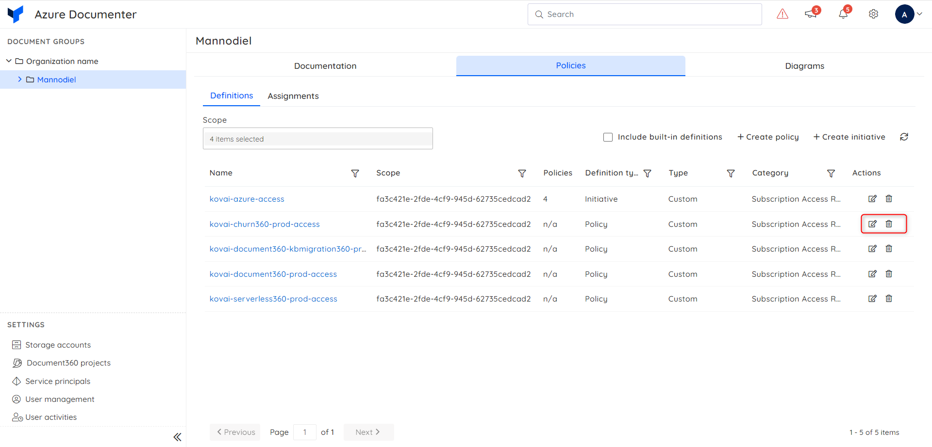Edit the kovai-document360-prod-access policy

click(872, 273)
